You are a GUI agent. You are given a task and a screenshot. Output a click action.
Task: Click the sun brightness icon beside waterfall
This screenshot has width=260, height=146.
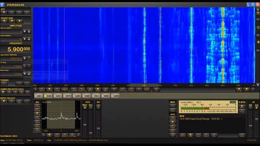tap(258, 28)
